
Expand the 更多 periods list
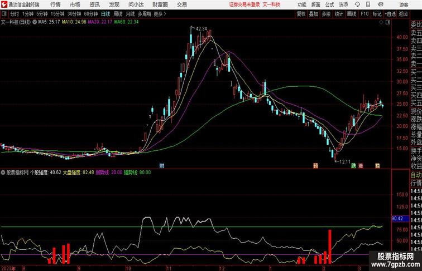[x=160, y=14]
